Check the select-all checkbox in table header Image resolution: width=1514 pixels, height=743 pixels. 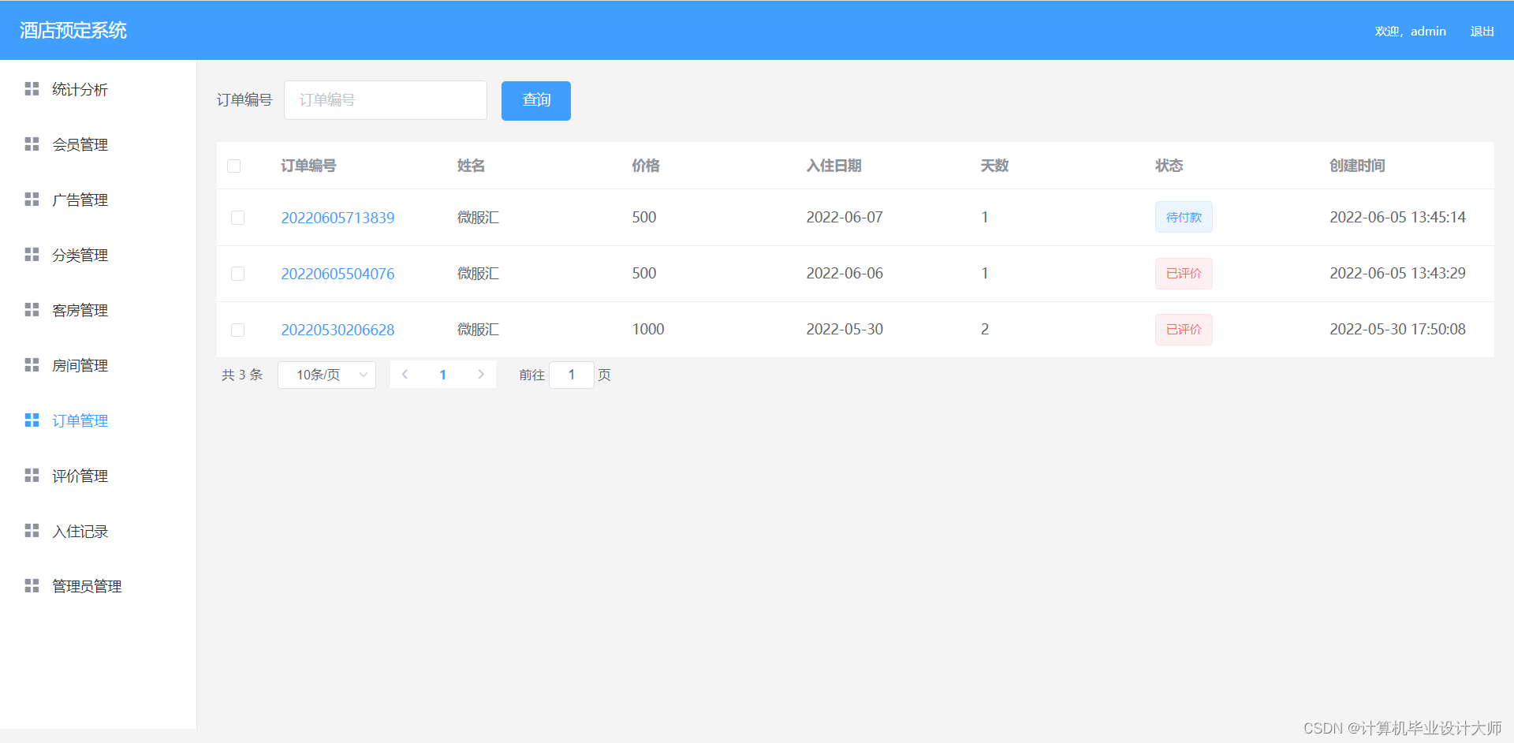pos(234,166)
